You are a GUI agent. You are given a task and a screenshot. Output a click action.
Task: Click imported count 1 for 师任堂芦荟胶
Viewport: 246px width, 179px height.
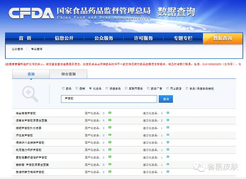(162, 135)
